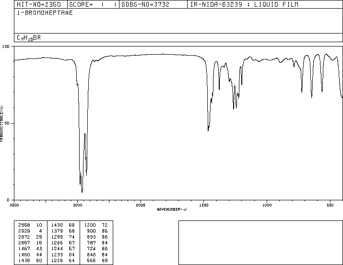Click the SDBS-NO=3732 header text

coord(145,4)
